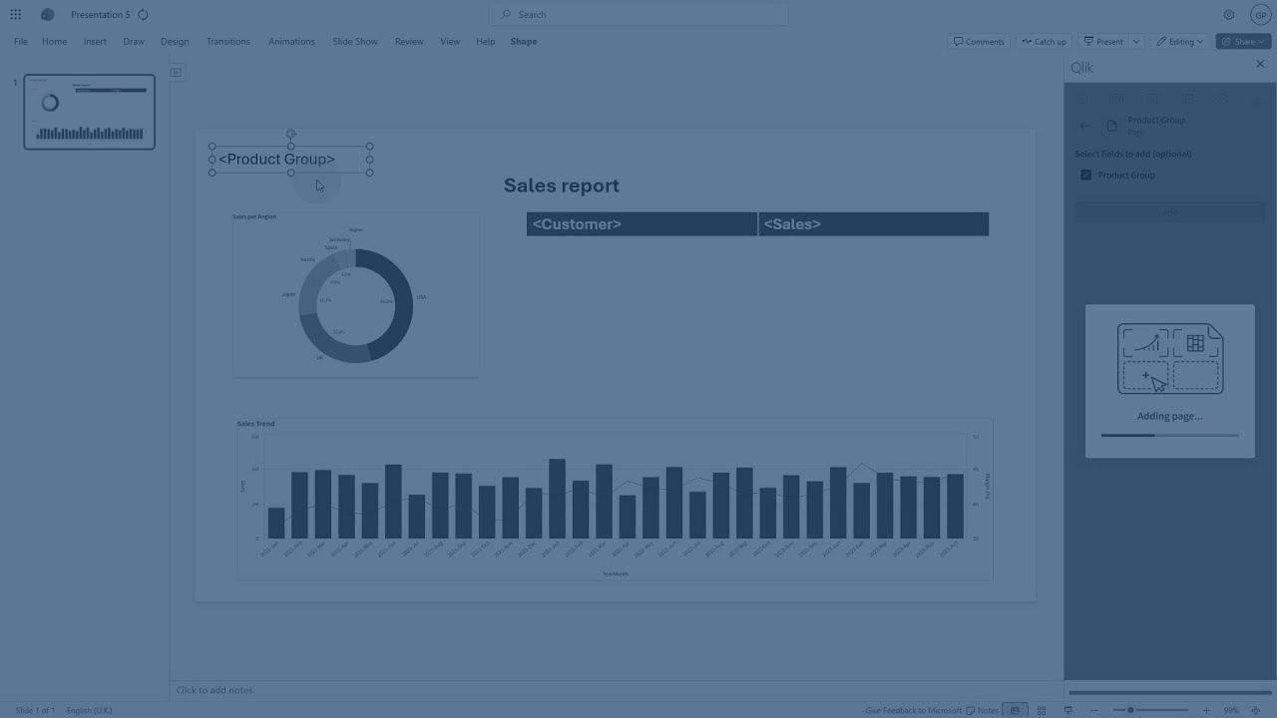This screenshot has height=718, width=1277.
Task: Open the Editing mode dropdown
Action: click(1180, 42)
